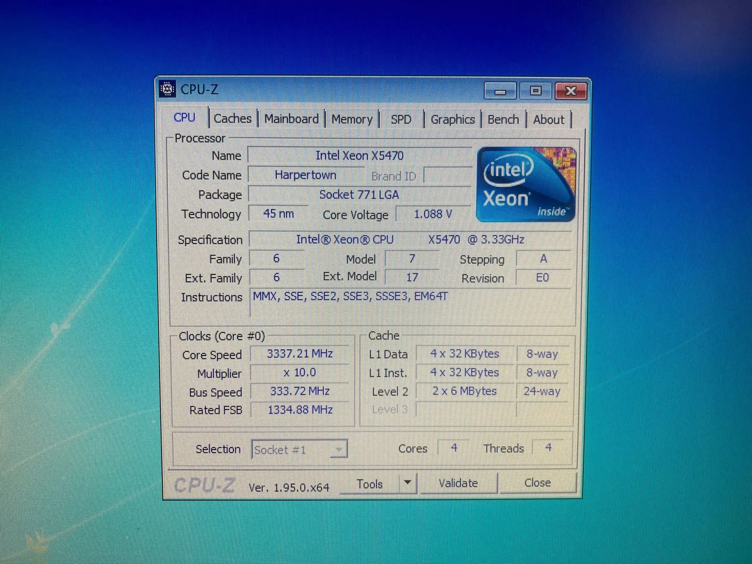Expand the Socket #1 selection combo box
The width and height of the screenshot is (752, 564).
tap(338, 449)
